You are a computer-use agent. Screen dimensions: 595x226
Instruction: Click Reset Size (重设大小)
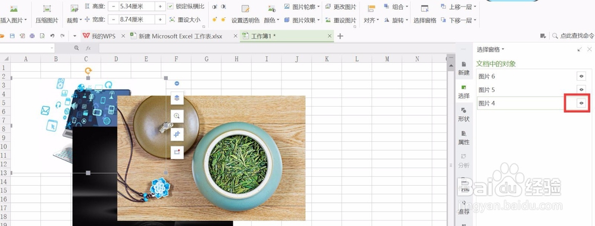click(x=185, y=20)
